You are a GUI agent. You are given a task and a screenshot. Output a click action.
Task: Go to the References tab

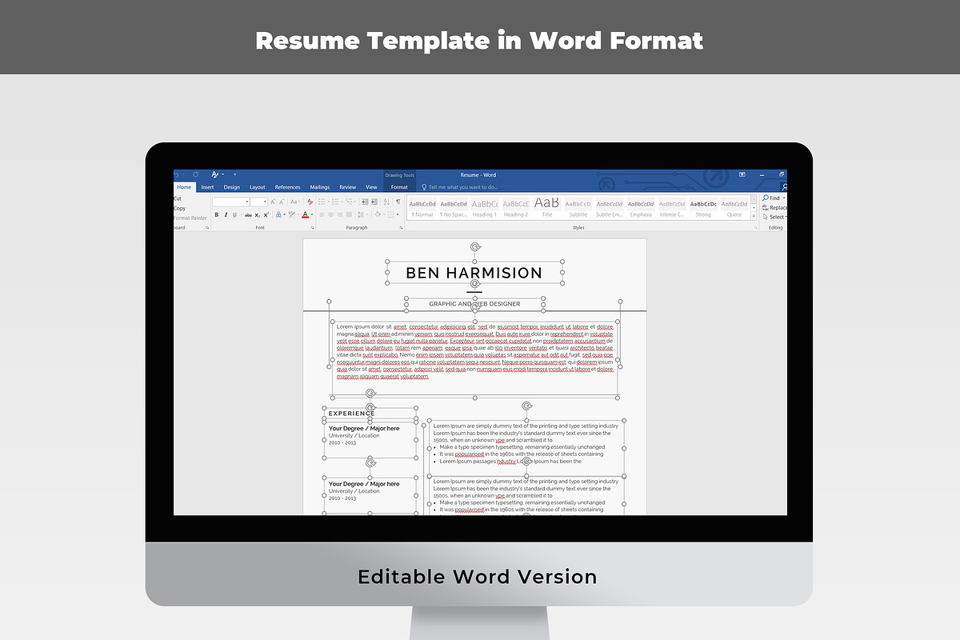tap(287, 187)
